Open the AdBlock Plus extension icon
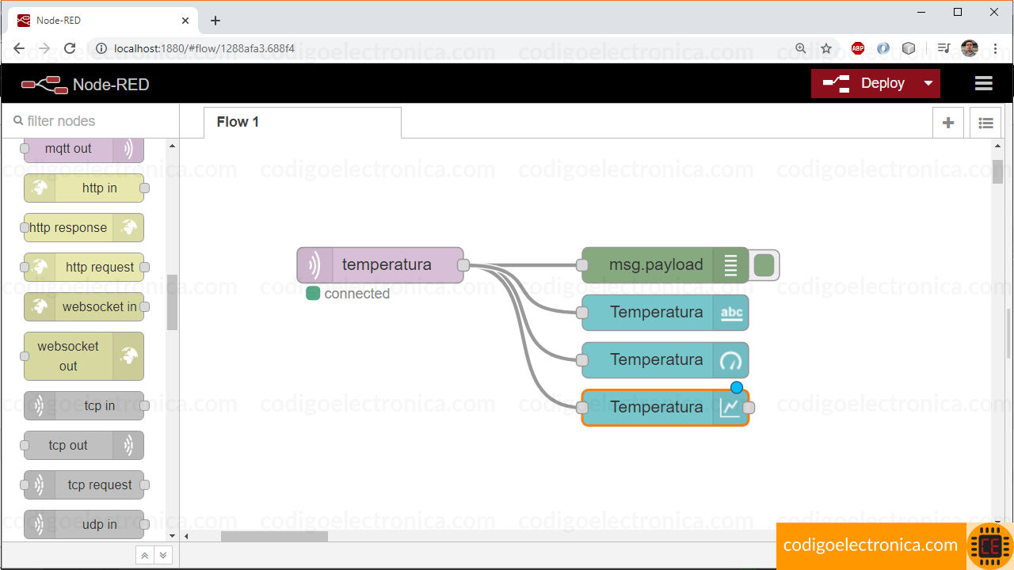Image resolution: width=1014 pixels, height=570 pixels. click(858, 48)
